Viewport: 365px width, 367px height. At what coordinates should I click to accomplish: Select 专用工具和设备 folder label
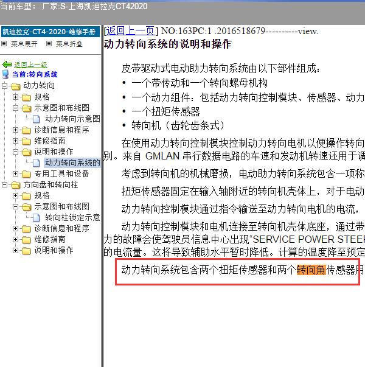[x=62, y=173]
